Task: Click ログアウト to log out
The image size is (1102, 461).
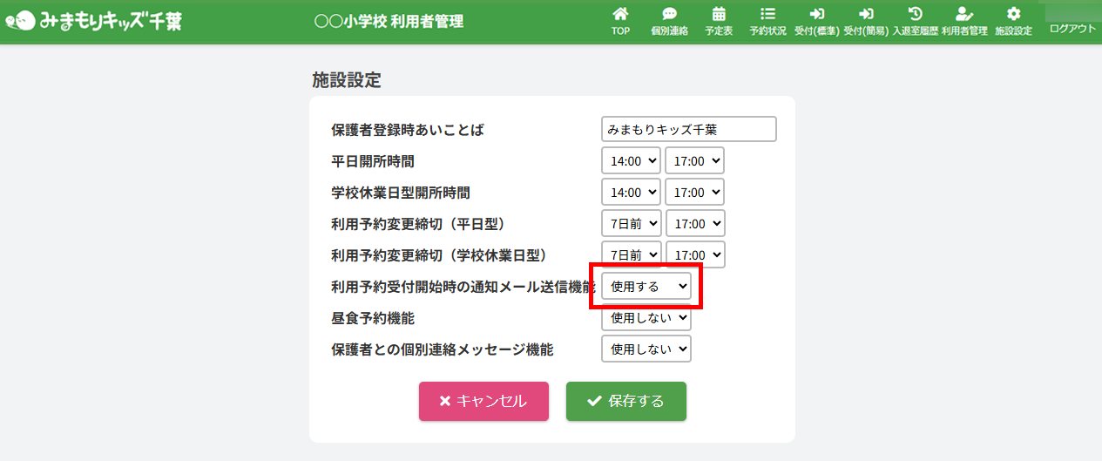Action: coord(1072,29)
